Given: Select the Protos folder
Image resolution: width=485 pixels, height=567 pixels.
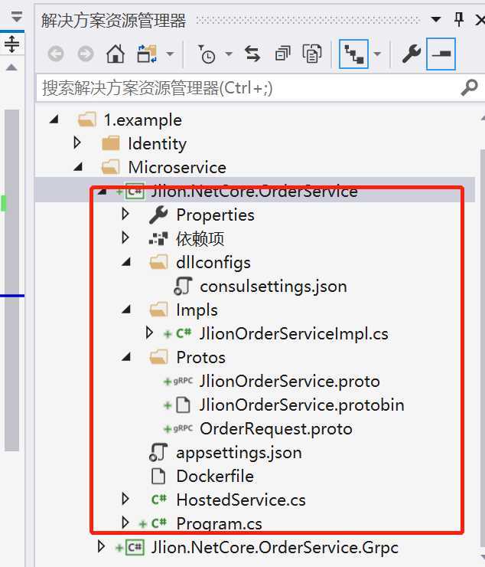Looking at the screenshot, I should click(x=200, y=358).
